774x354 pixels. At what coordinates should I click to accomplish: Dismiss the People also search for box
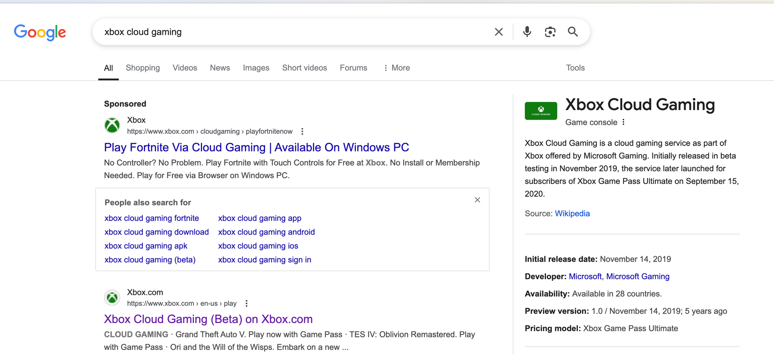[477, 200]
